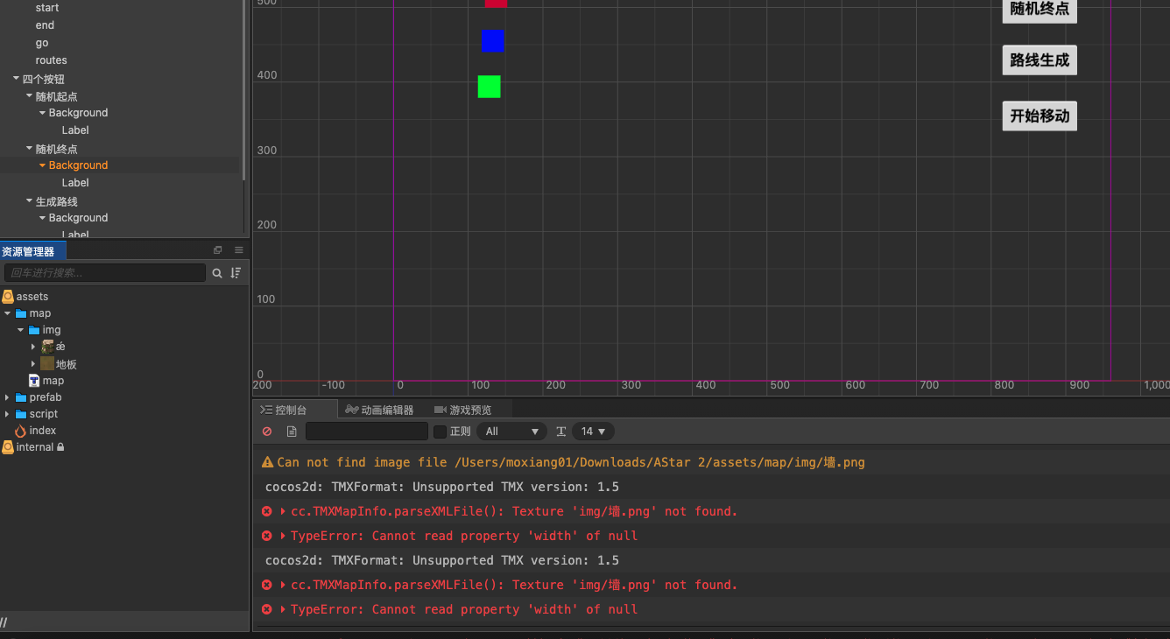Click the sort icon in the asset manager
Viewport: 1170px width, 639px height.
236,273
